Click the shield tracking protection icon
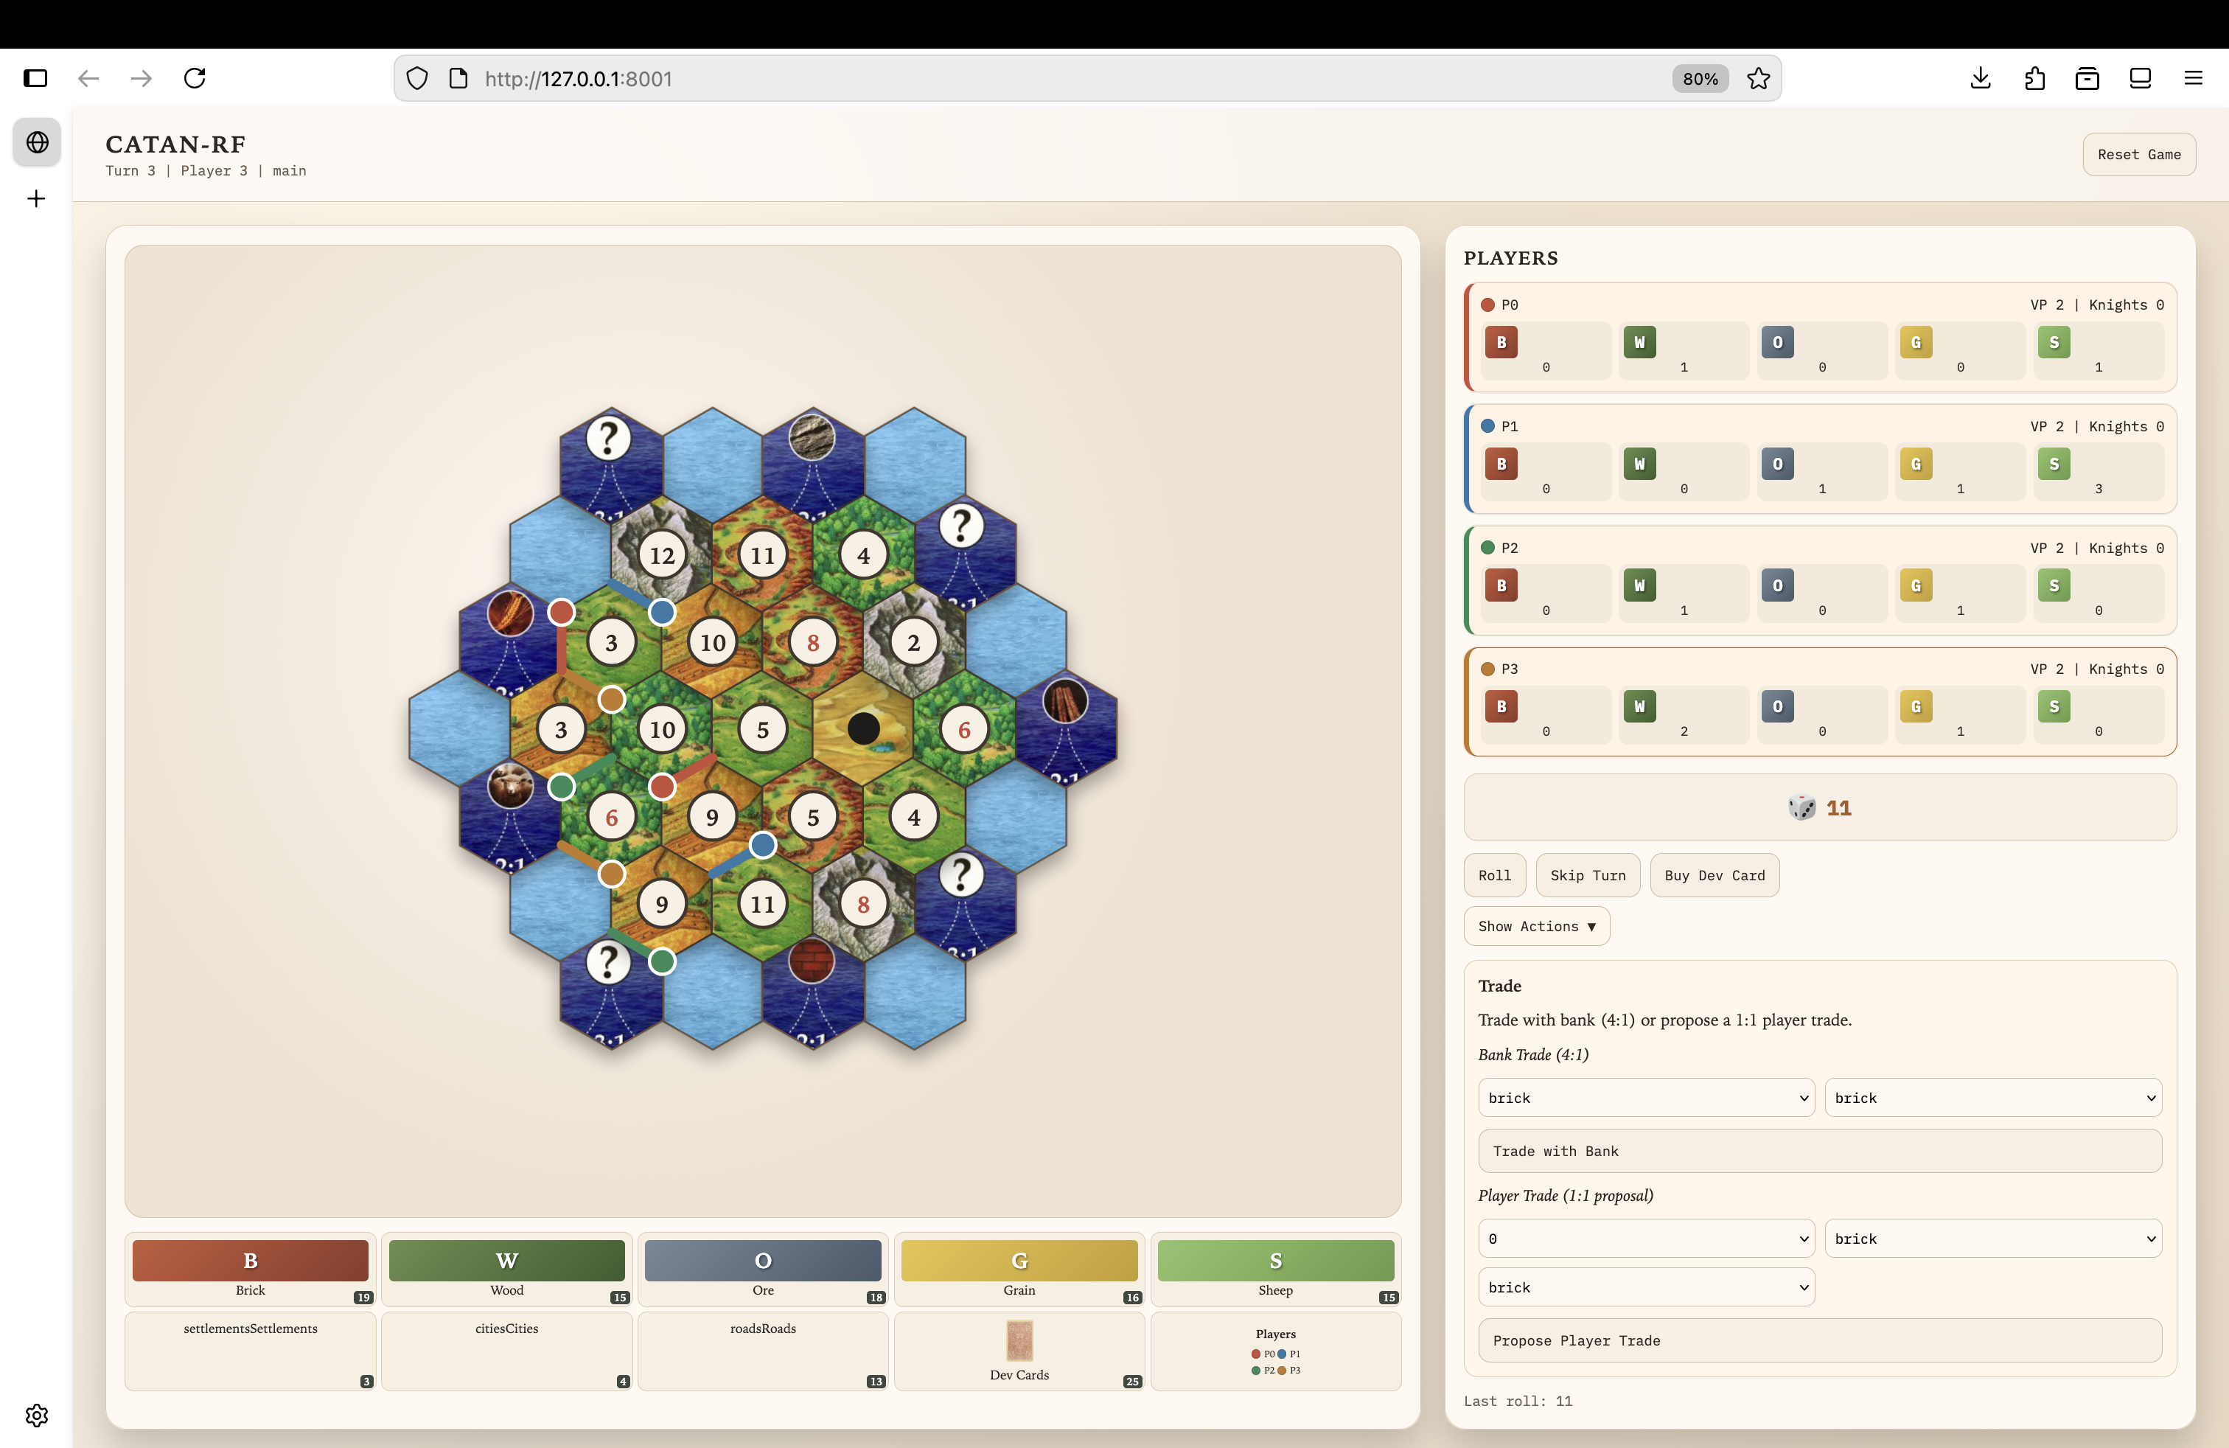This screenshot has height=1448, width=2229. tap(418, 79)
